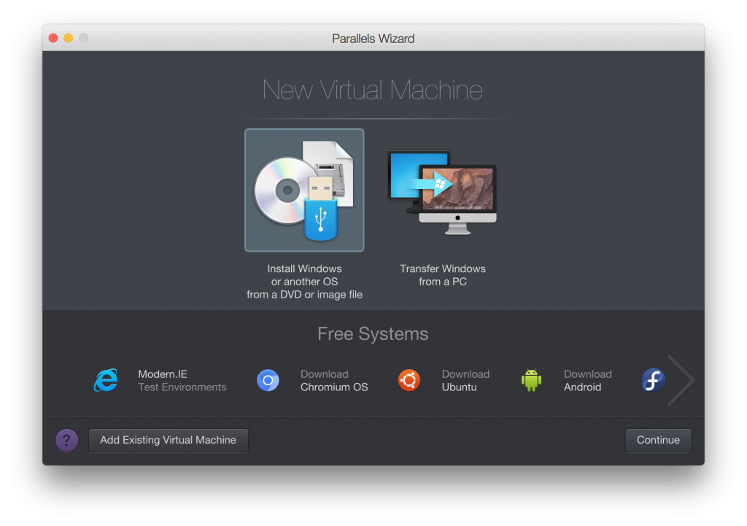Select the highlighted Install Windows option card
747x526 pixels.
coord(304,190)
